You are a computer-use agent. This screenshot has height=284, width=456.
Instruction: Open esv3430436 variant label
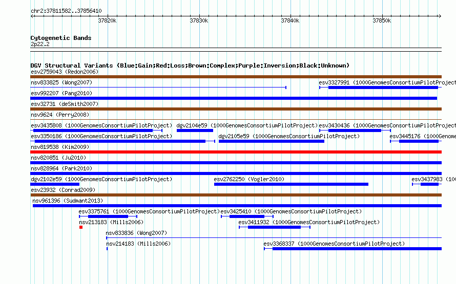coord(387,125)
